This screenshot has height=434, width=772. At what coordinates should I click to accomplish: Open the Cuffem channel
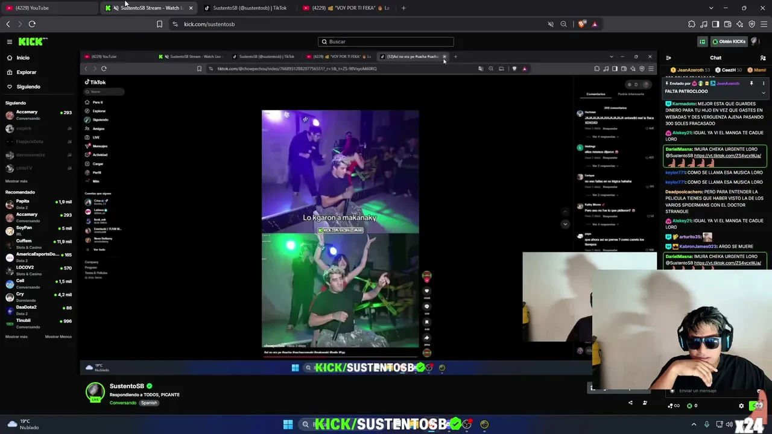[x=39, y=244]
